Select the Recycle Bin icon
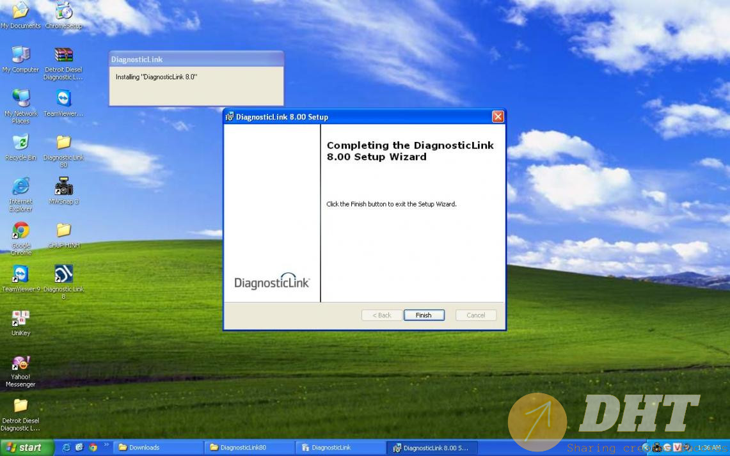The width and height of the screenshot is (730, 456). pyautogui.click(x=20, y=143)
